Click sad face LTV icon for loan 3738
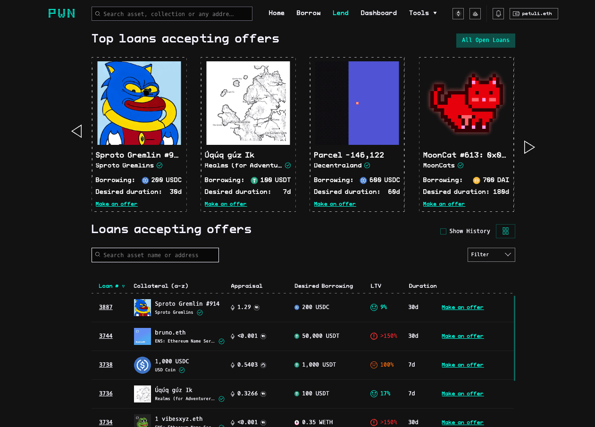The image size is (595, 427). (x=374, y=365)
